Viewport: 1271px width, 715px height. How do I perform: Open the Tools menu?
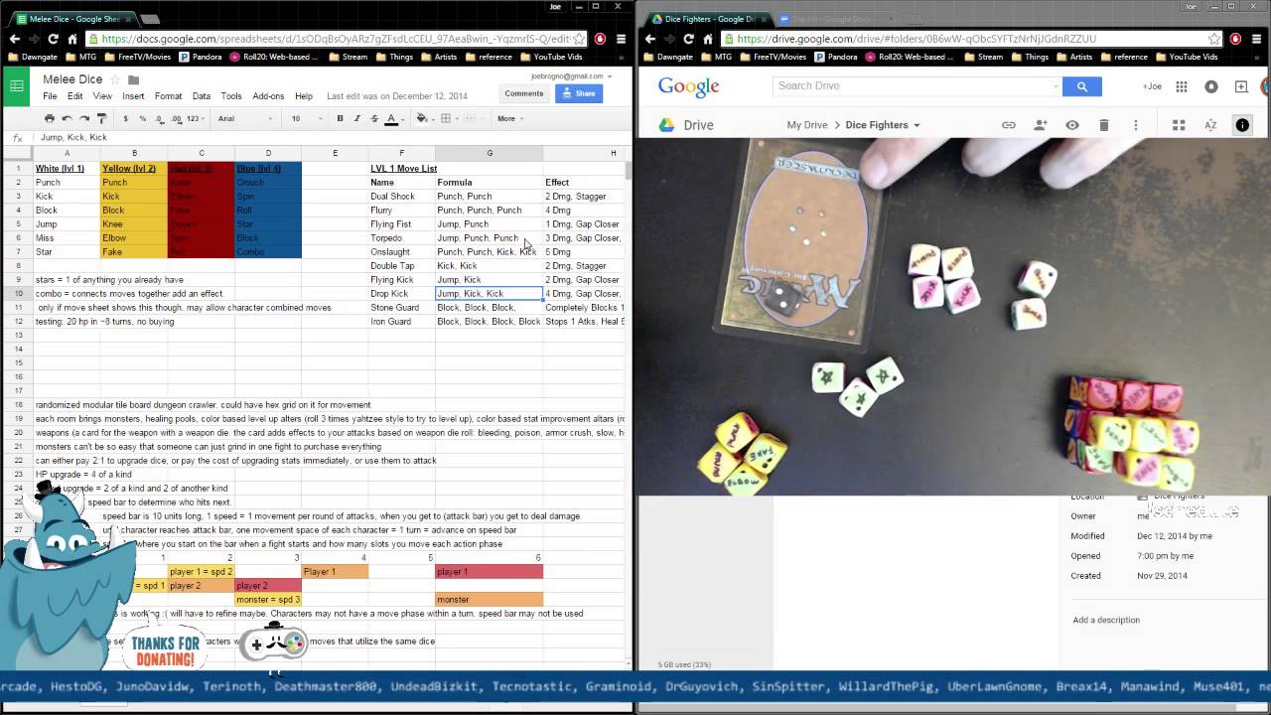pos(231,96)
